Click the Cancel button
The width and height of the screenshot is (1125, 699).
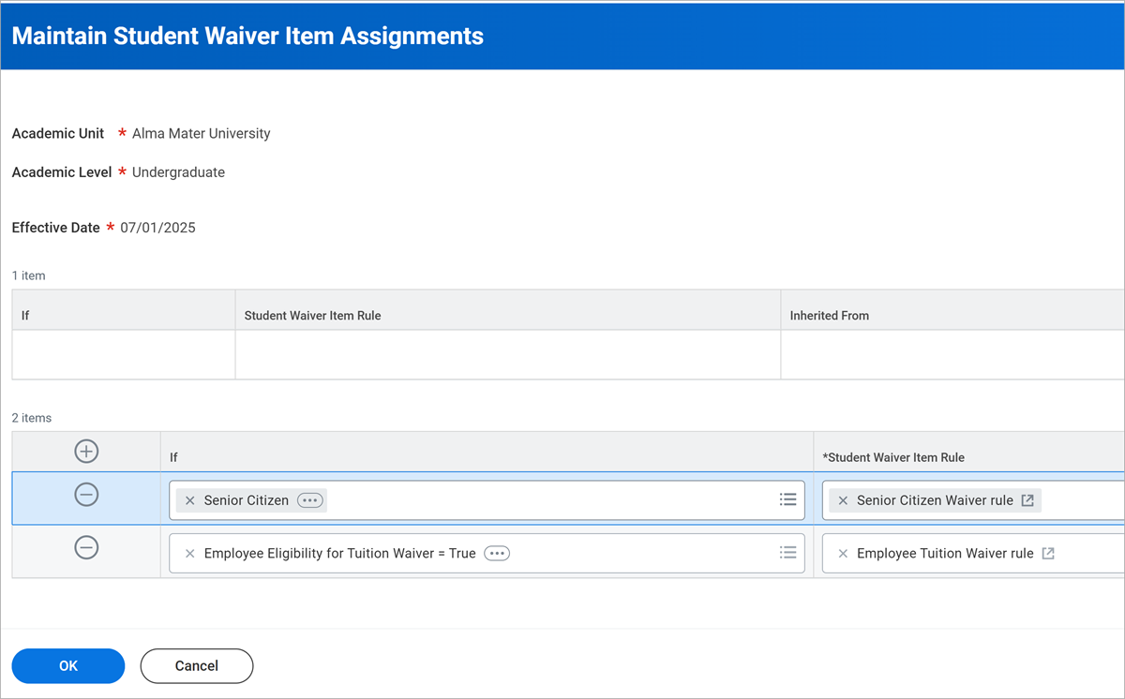[x=197, y=666]
